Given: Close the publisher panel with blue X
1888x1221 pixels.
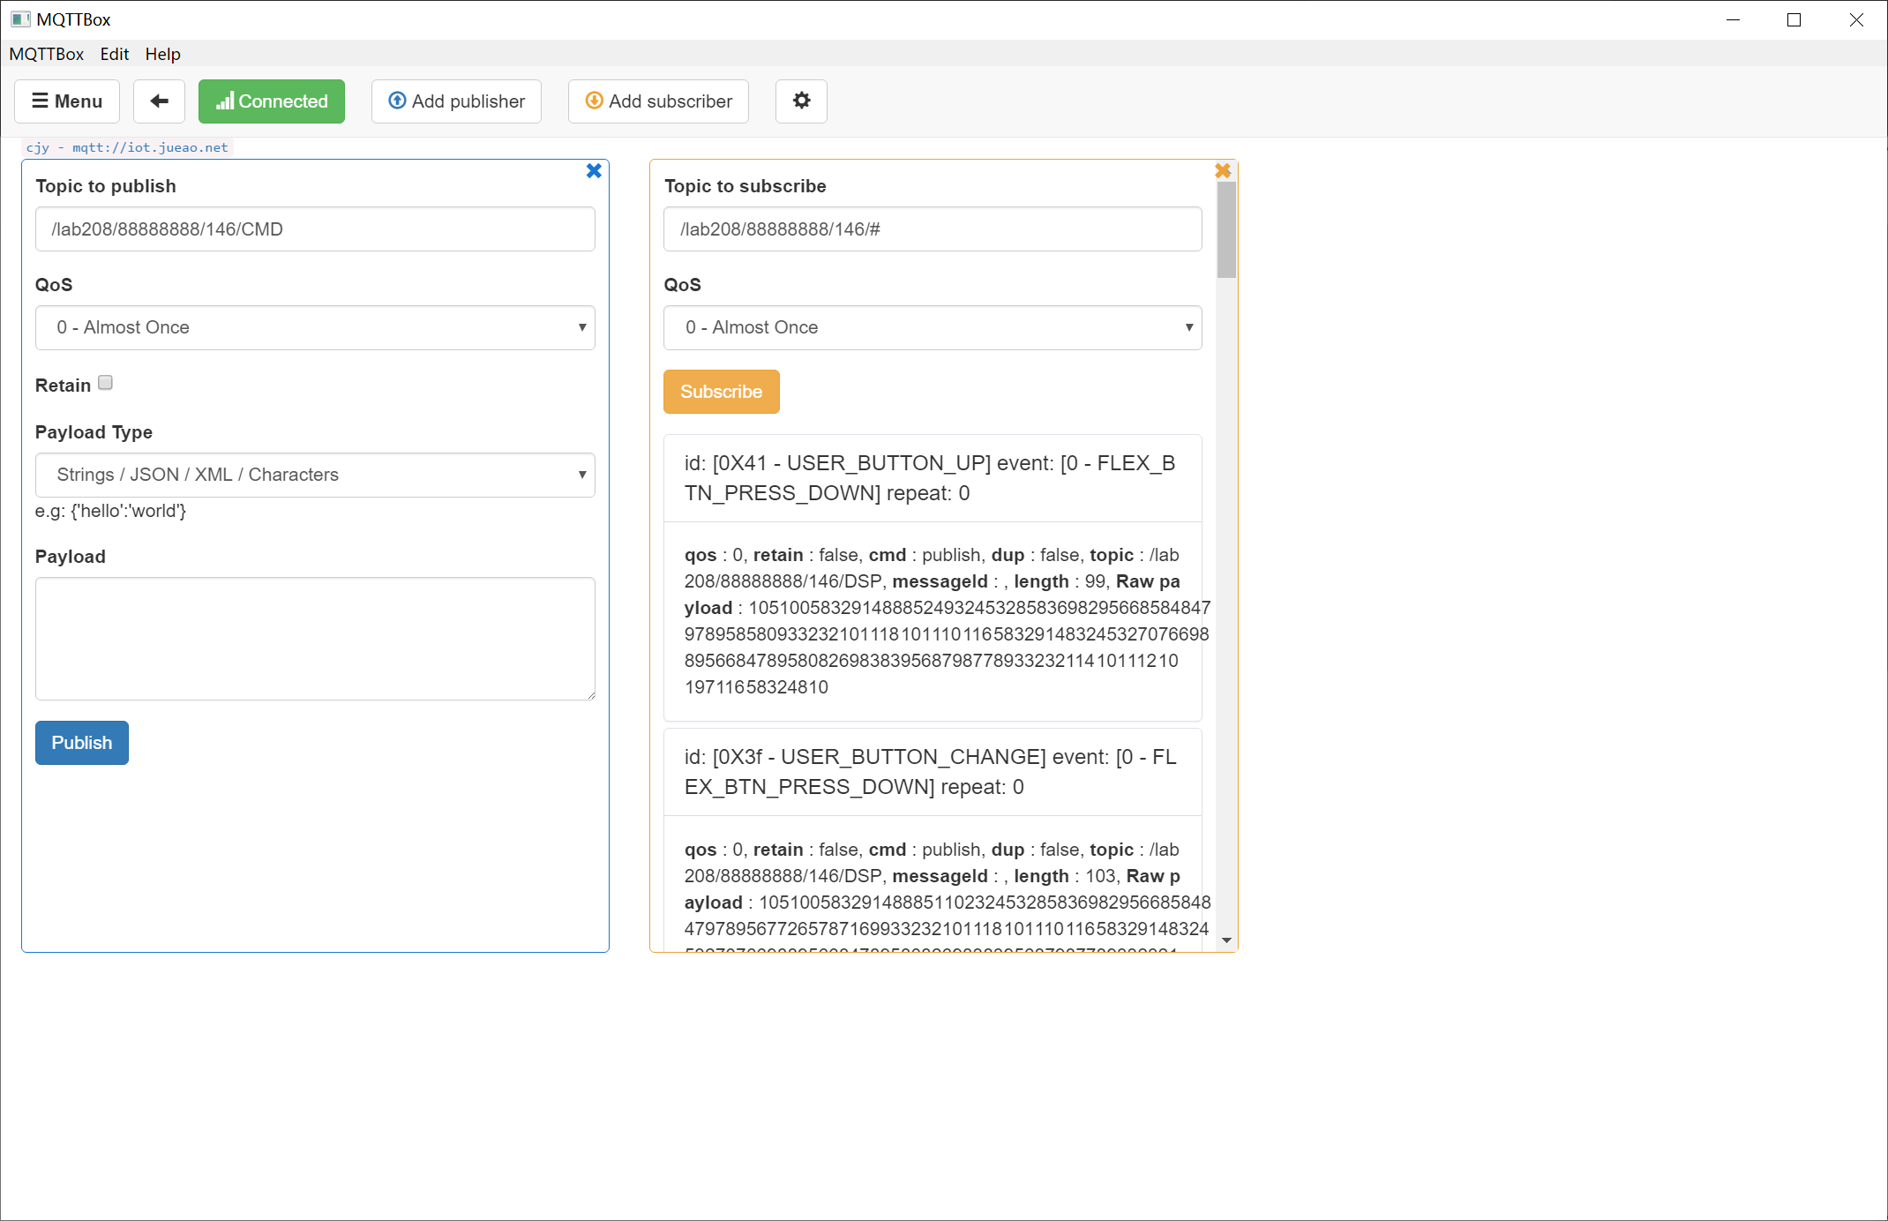Looking at the screenshot, I should pyautogui.click(x=594, y=171).
